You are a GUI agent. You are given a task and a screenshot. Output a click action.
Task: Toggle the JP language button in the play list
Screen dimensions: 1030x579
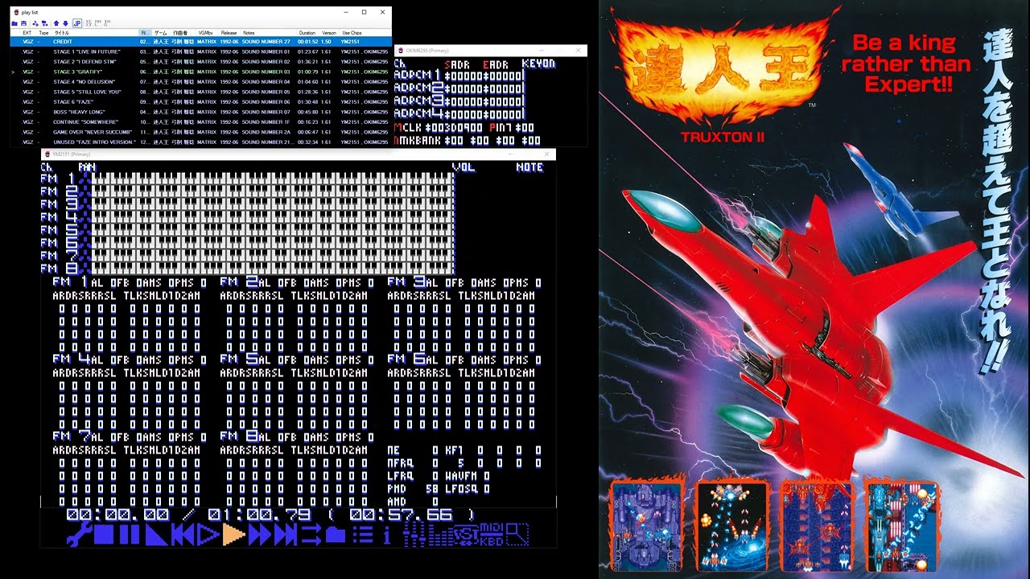(77, 23)
